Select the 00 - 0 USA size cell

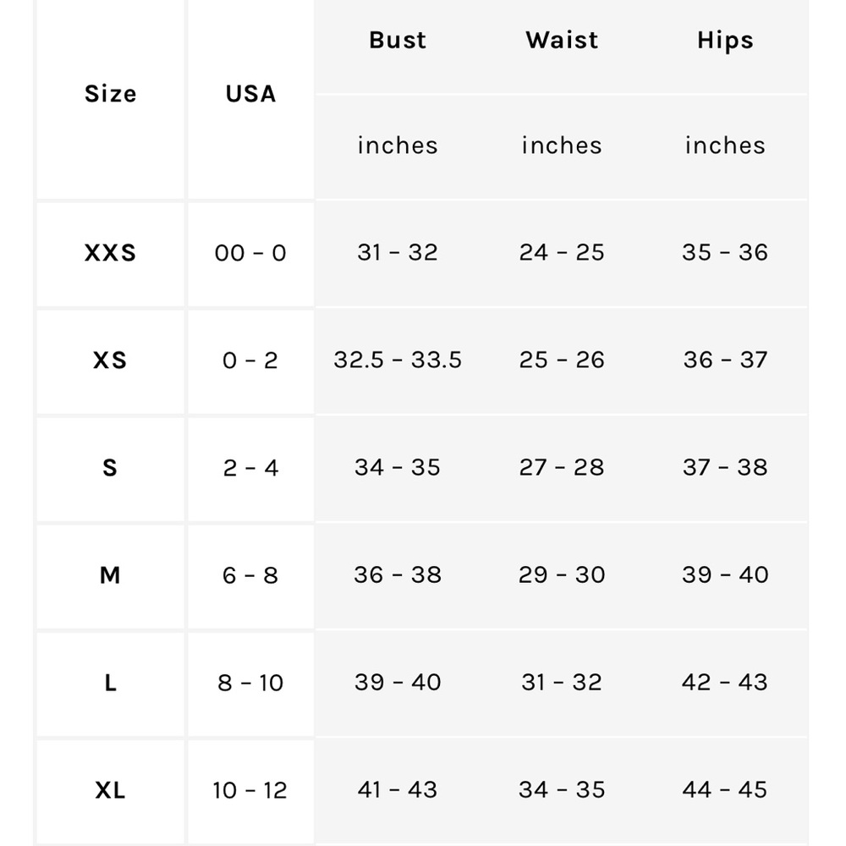[x=250, y=252]
